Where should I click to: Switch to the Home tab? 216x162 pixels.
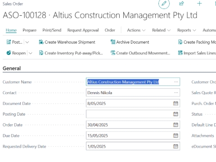click(11, 30)
